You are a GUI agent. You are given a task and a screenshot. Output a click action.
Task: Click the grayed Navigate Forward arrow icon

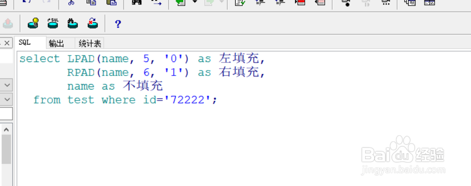(x=209, y=2)
